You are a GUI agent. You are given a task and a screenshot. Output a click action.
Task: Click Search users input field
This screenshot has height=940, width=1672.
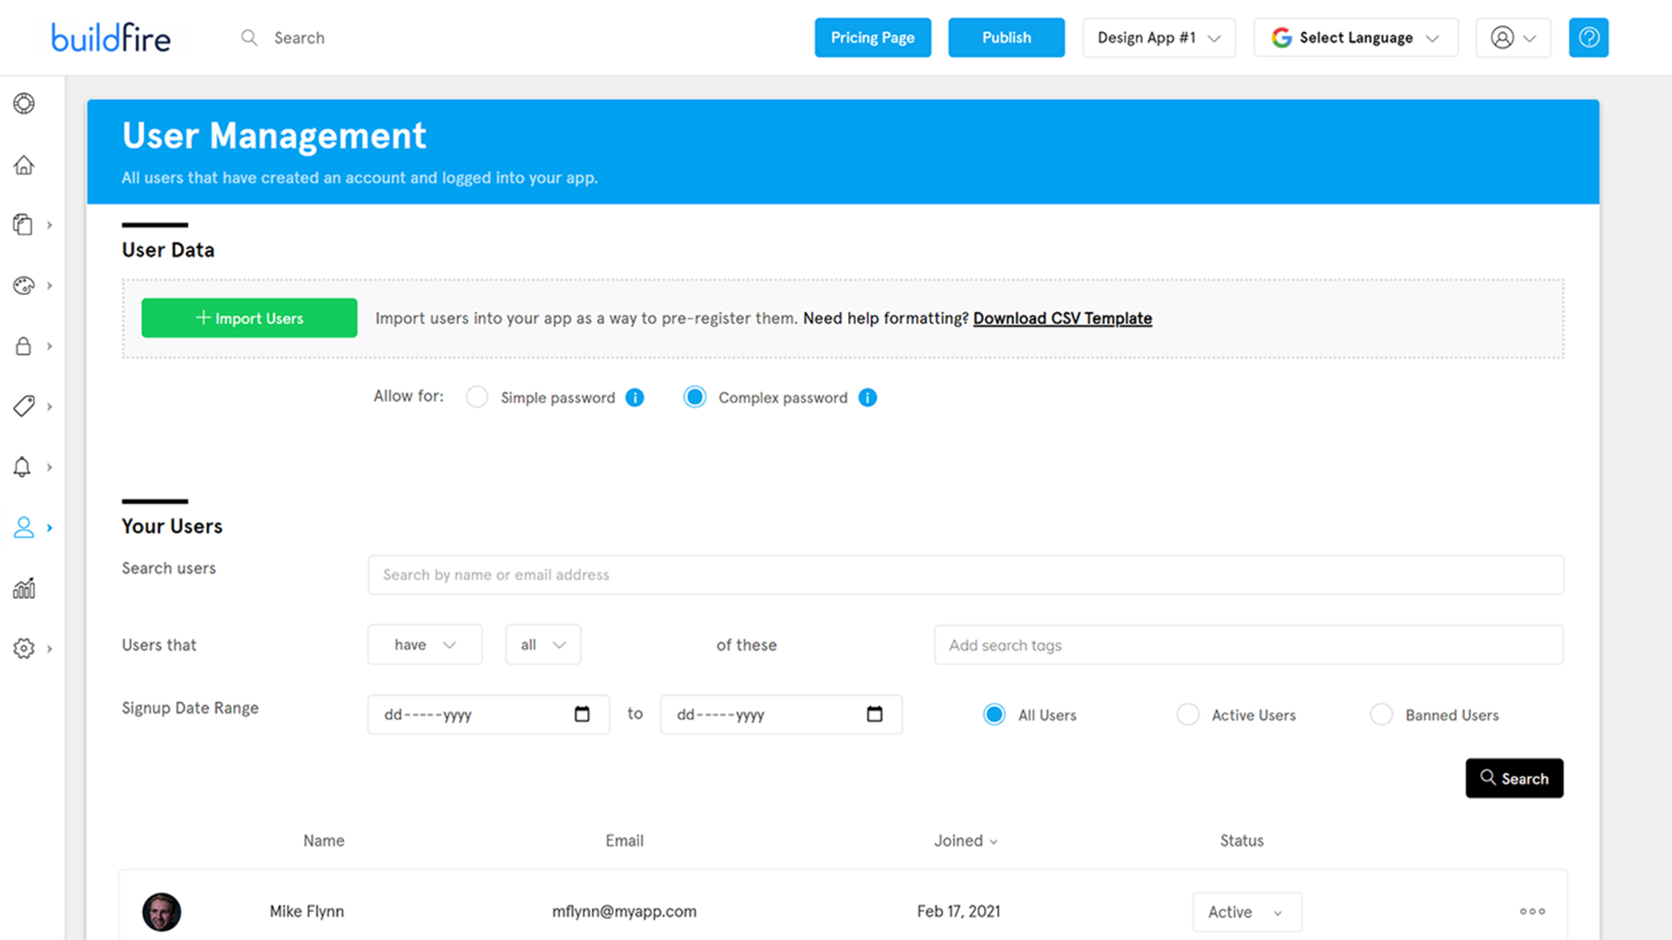tap(966, 574)
